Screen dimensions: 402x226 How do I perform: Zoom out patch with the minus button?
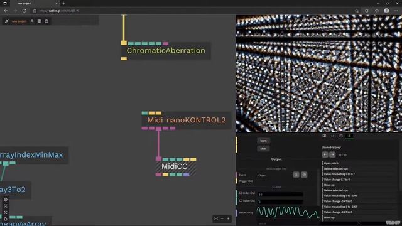[x=222, y=218]
